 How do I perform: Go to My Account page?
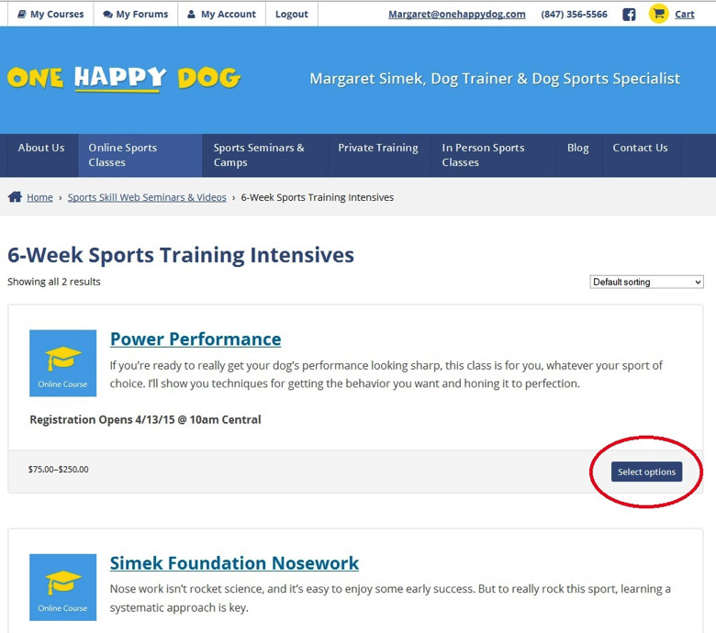click(221, 15)
